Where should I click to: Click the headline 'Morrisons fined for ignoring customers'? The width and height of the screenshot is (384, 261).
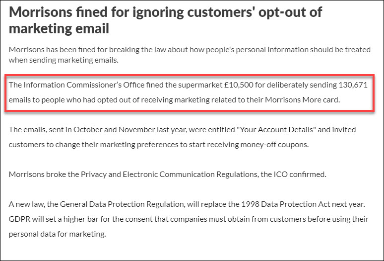pos(165,20)
